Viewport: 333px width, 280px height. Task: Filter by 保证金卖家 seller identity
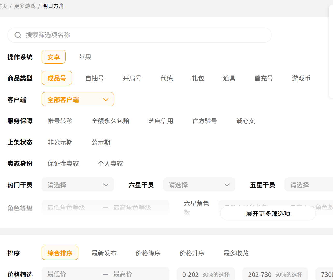coord(63,164)
